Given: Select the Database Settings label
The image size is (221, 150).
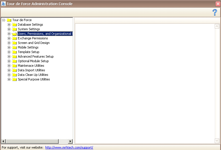Looking at the screenshot, I should click(30, 25).
